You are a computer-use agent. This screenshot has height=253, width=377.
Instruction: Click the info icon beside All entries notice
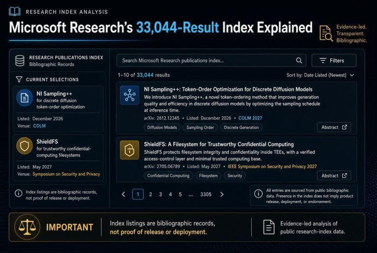pyautogui.click(x=258, y=194)
